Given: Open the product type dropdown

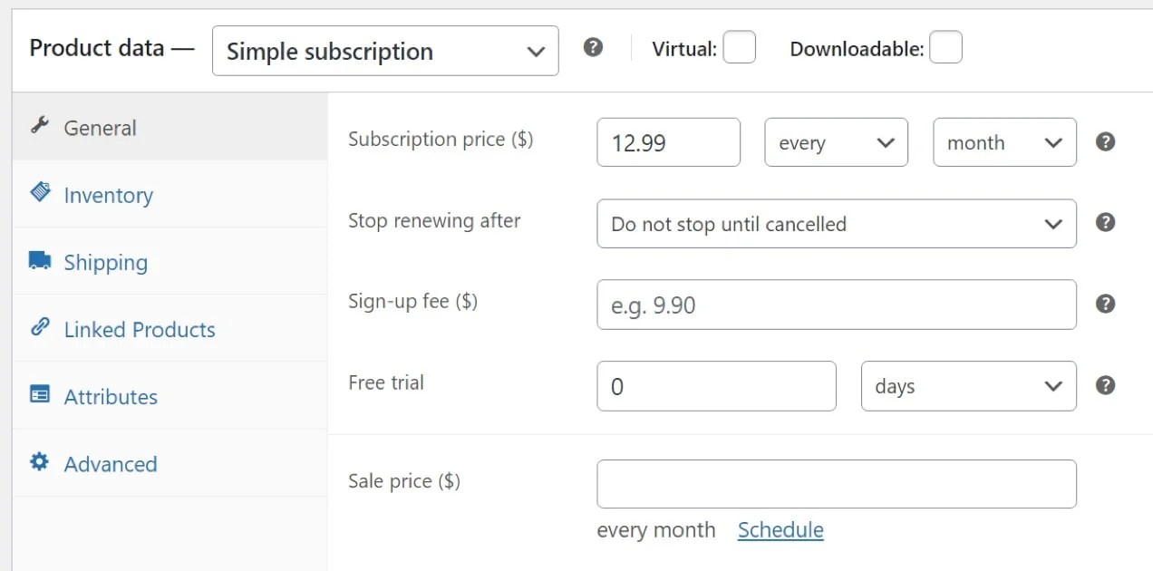Looking at the screenshot, I should (384, 52).
